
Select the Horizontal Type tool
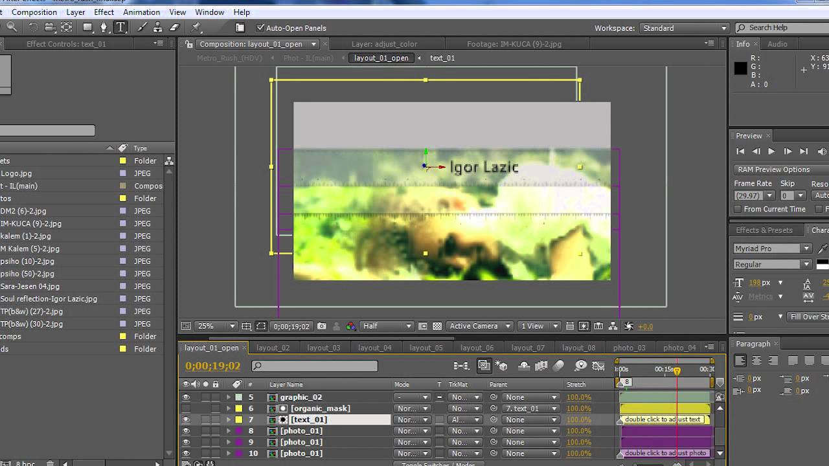120,27
